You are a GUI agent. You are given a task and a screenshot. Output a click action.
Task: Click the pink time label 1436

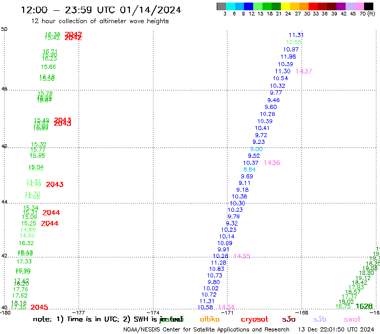coord(272,163)
